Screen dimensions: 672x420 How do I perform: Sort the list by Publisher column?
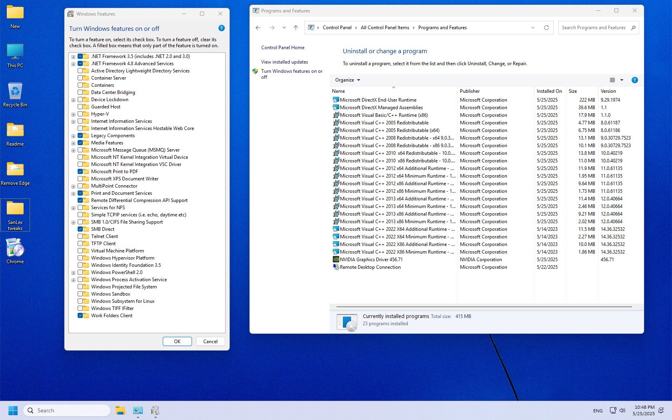(470, 91)
